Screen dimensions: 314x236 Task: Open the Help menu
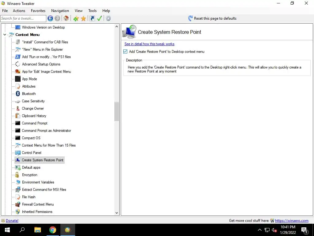[106, 11]
